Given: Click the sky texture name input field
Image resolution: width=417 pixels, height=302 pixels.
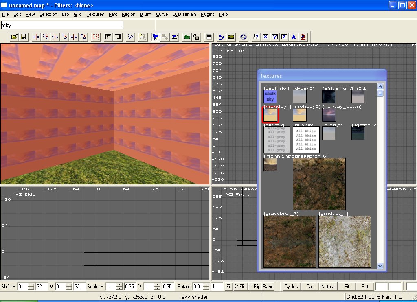Looking at the screenshot, I should 62,25.
